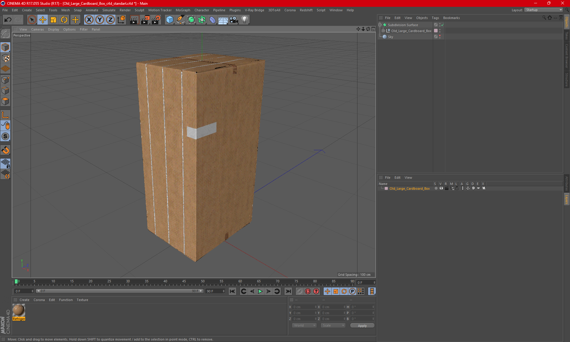
Task: Click frame 45 on timeline ruler
Action: click(184, 281)
